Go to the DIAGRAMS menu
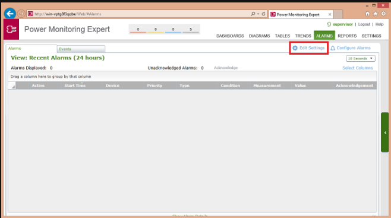The height and width of the screenshot is (218, 391). [259, 36]
